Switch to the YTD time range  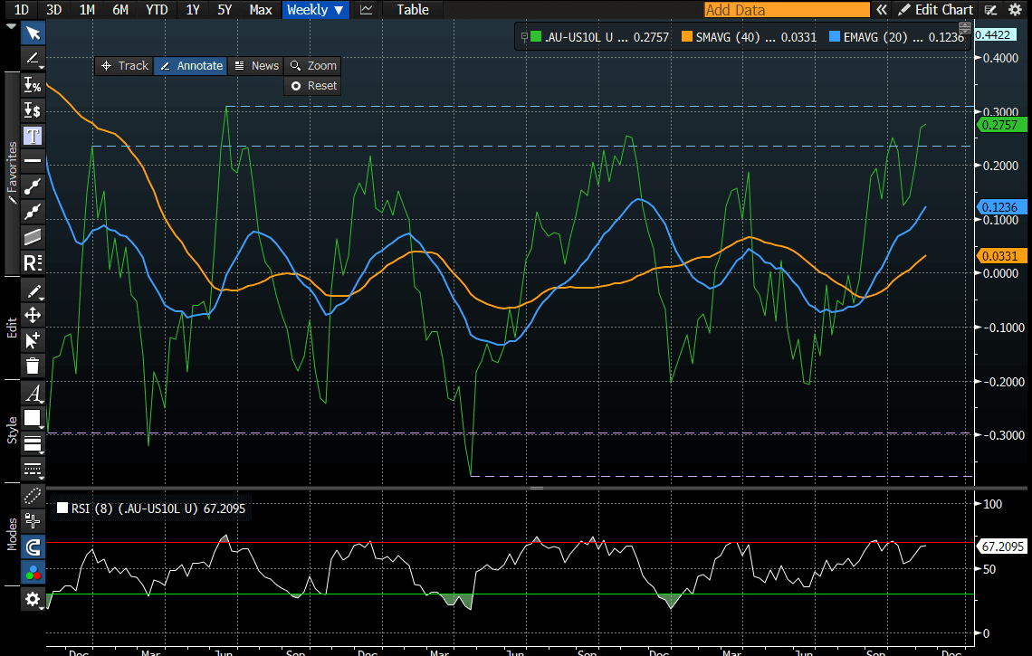[157, 10]
